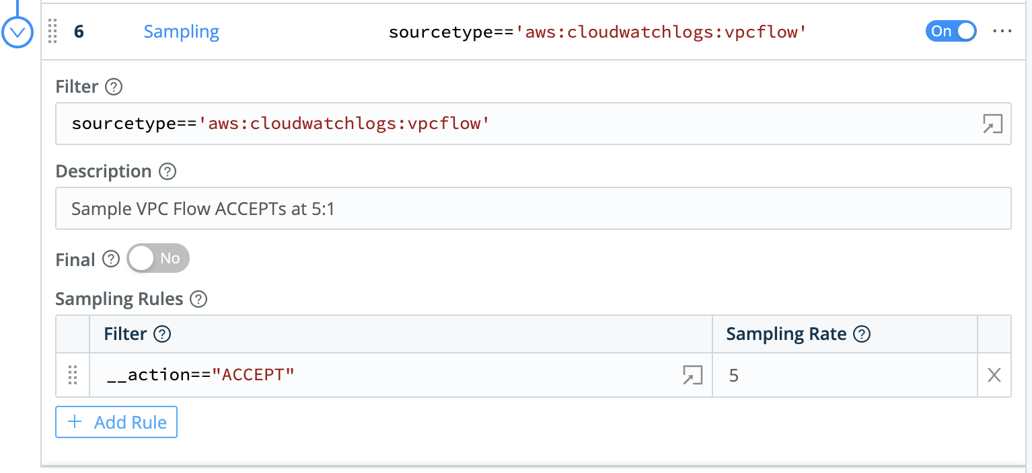Image resolution: width=1032 pixels, height=473 pixels.
Task: Open the Final help tooltip
Action: tap(110, 259)
